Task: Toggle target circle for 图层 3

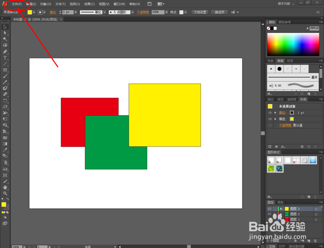Action: pyautogui.click(x=316, y=209)
